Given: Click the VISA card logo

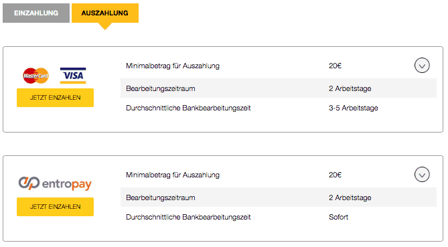Looking at the screenshot, I should coord(73,76).
